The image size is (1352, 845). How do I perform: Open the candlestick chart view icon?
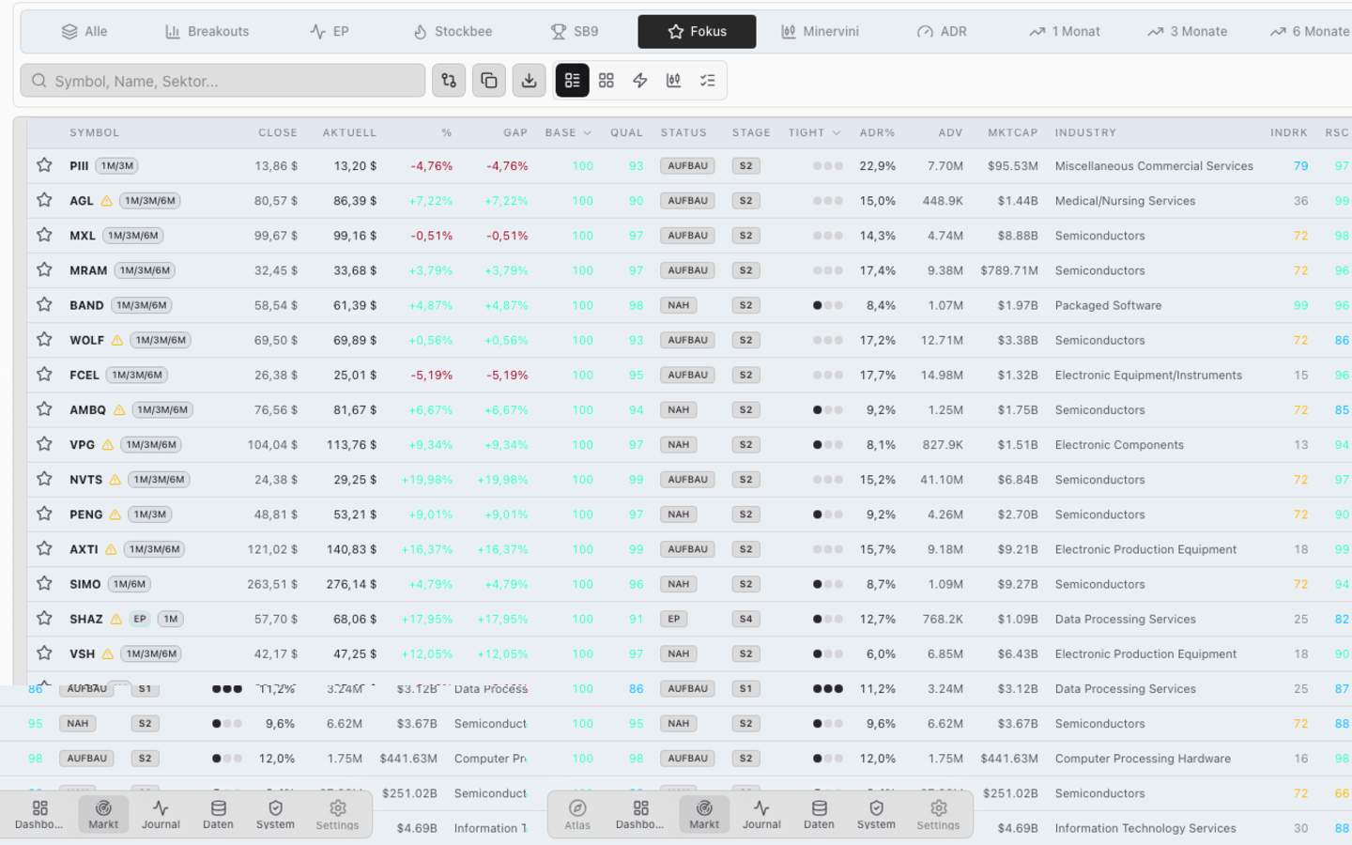tap(674, 81)
